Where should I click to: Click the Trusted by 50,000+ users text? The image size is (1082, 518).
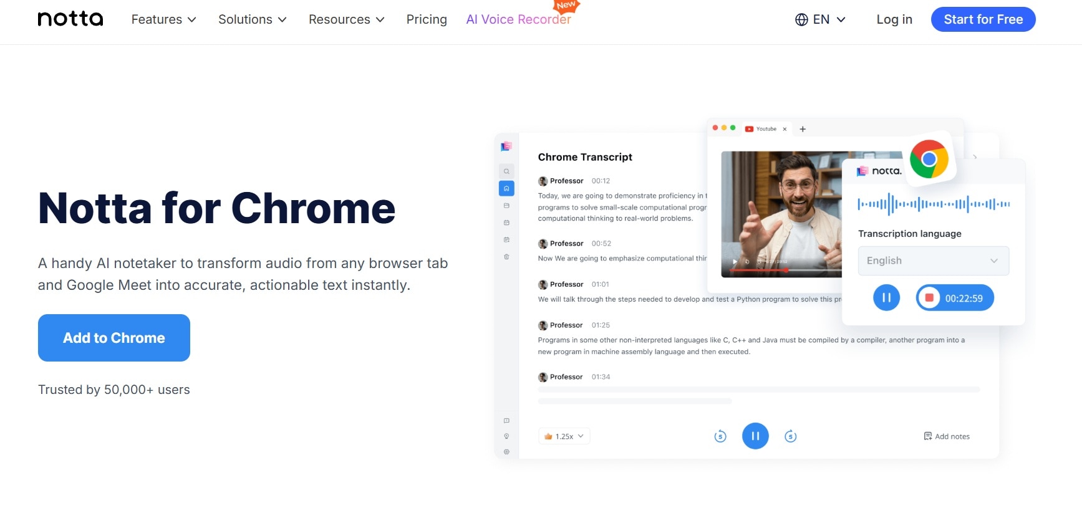[114, 390]
